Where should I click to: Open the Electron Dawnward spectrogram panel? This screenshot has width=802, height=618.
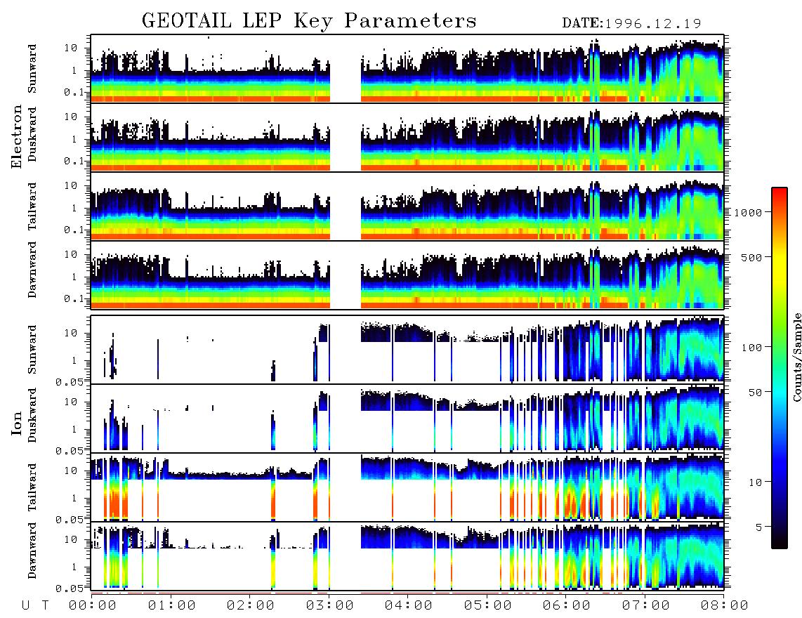[x=407, y=275]
